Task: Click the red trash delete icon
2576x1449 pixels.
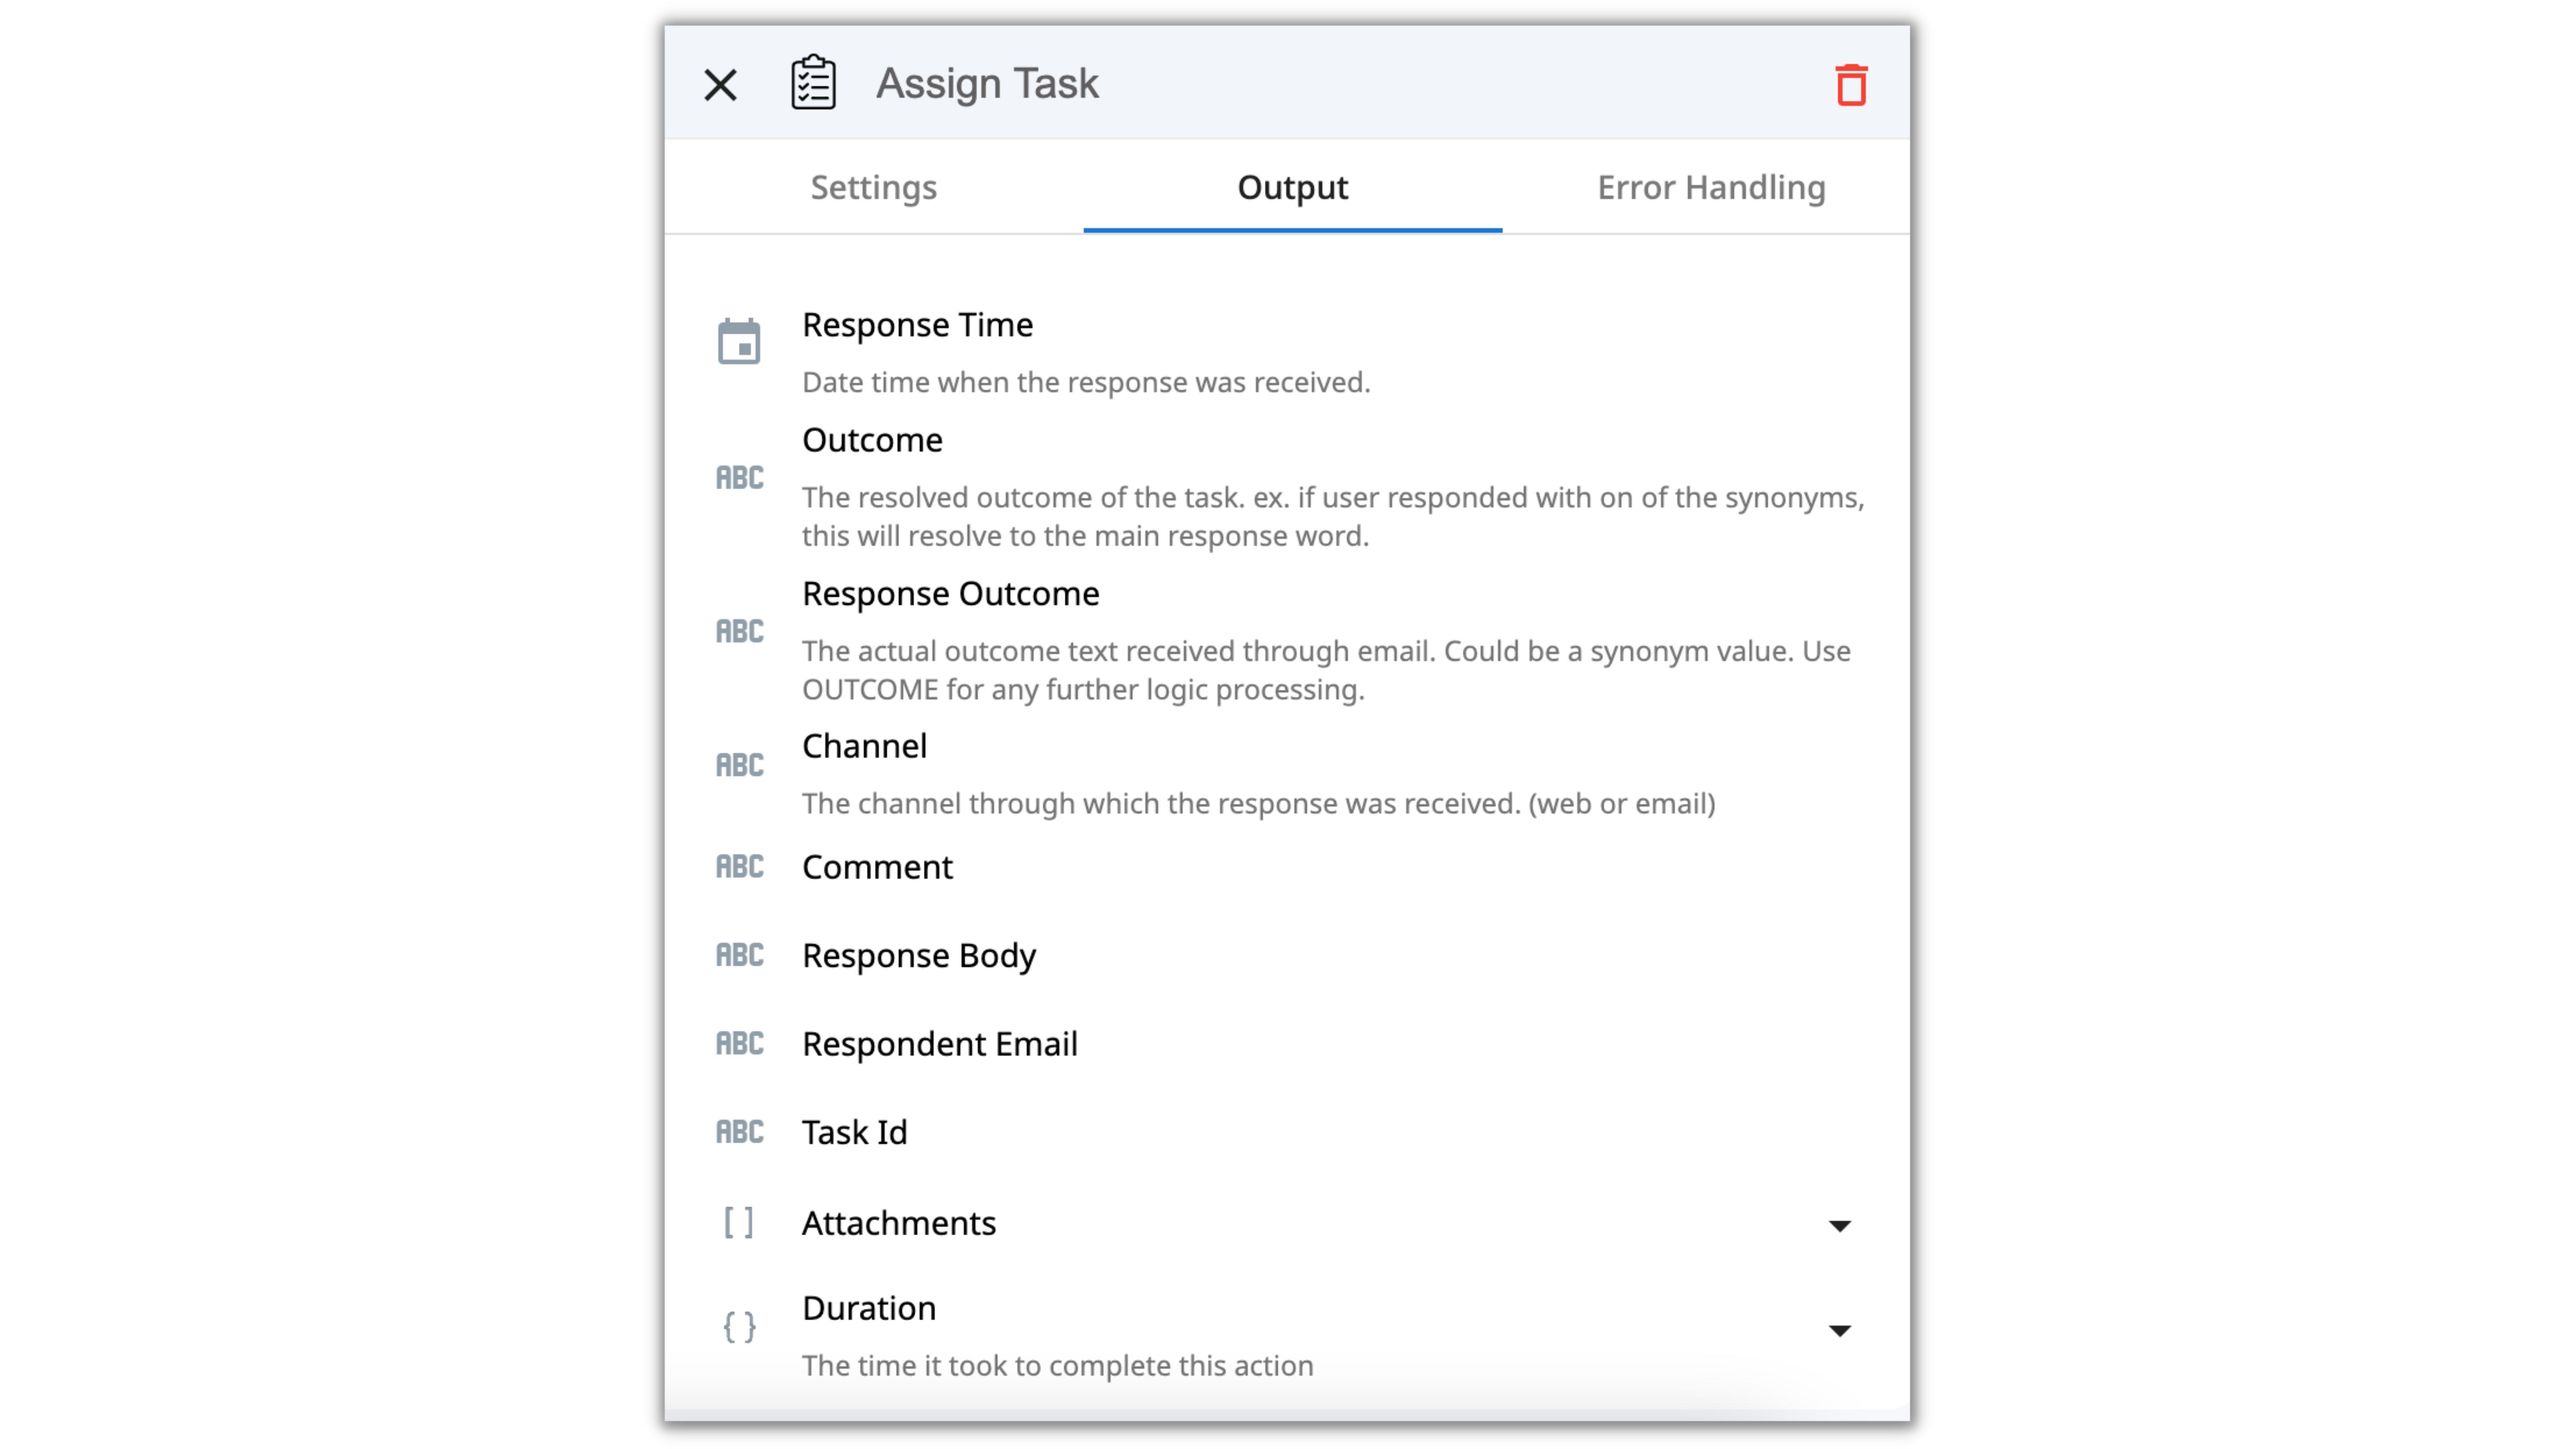Action: pyautogui.click(x=1850, y=85)
